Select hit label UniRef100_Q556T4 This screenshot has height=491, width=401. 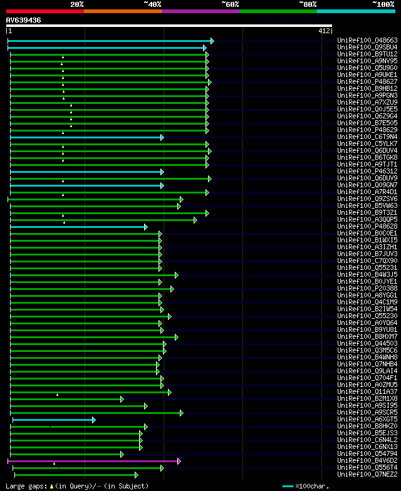pyautogui.click(x=367, y=467)
